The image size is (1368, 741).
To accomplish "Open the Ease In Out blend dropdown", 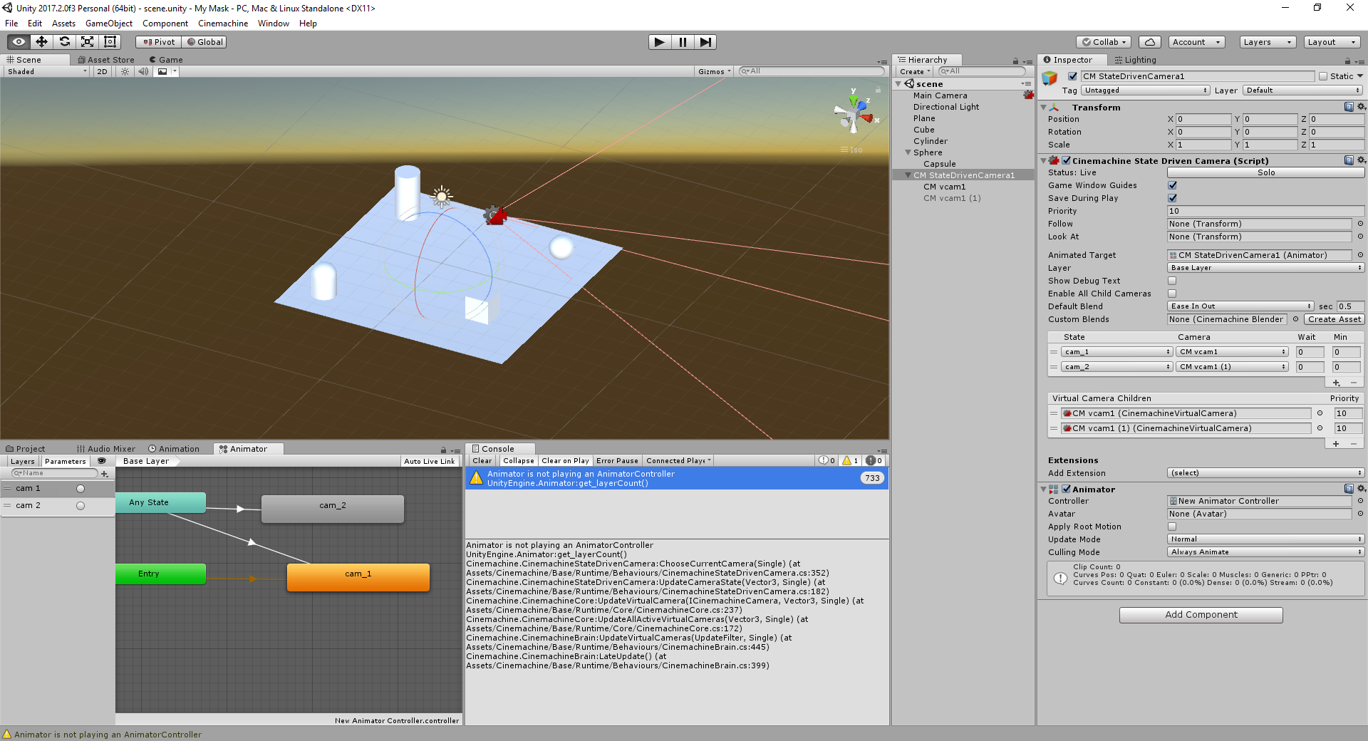I will pos(1240,306).
